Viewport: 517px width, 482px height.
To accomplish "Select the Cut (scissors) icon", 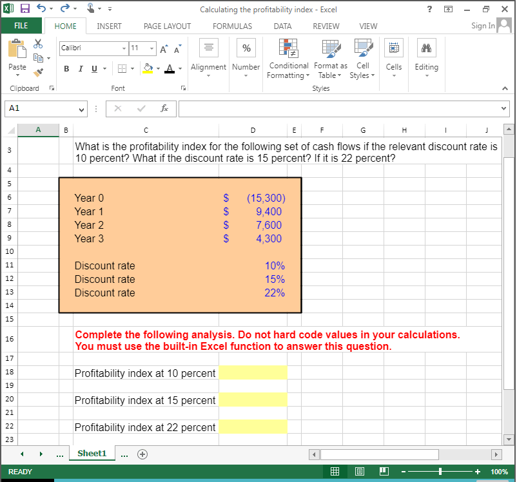I will click(37, 43).
